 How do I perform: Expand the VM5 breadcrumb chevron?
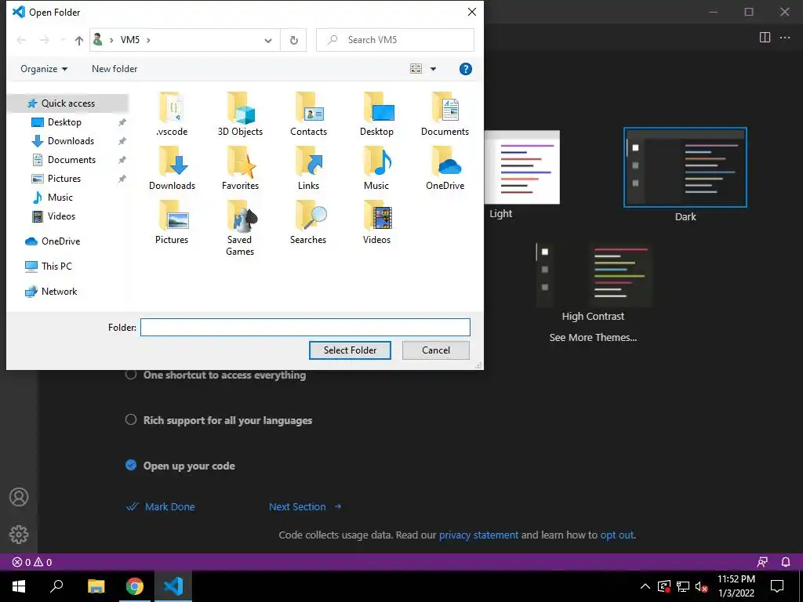(x=148, y=40)
